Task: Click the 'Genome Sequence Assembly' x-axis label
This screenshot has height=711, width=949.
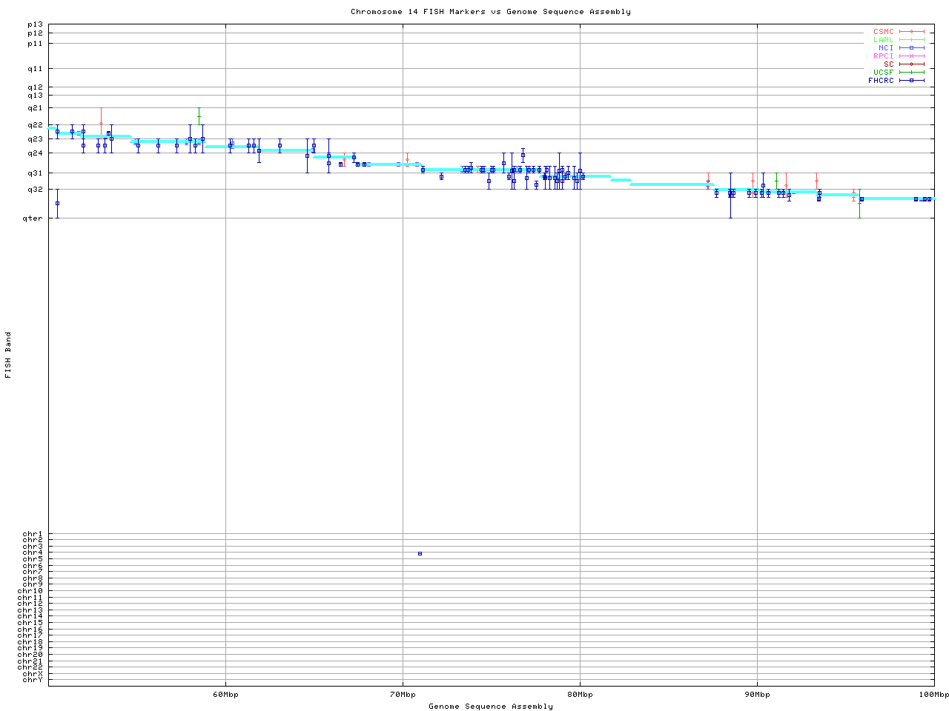Action: (491, 707)
